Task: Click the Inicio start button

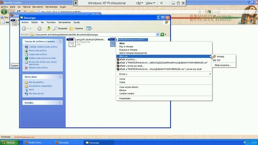Action: coord(10,143)
